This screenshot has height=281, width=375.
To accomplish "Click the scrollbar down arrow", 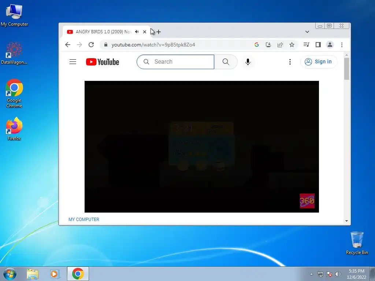I will 346,221.
